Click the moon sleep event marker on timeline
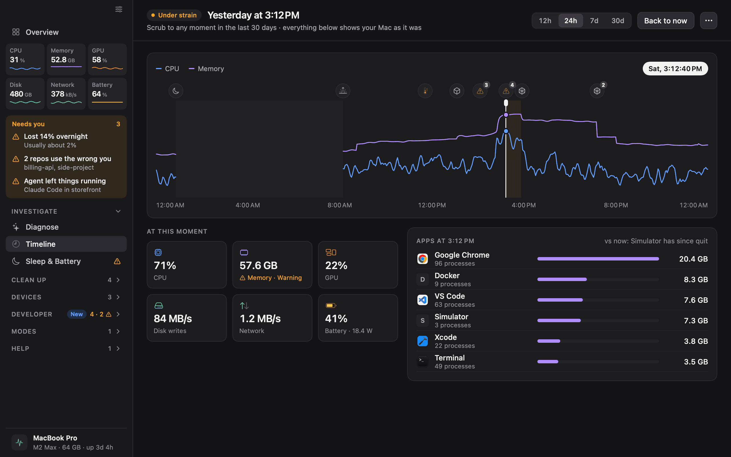 tap(176, 91)
